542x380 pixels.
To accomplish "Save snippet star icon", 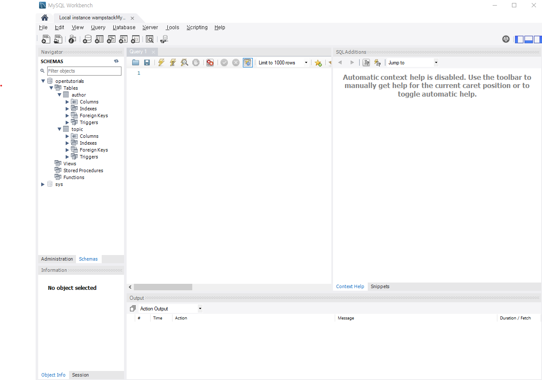I will pyautogui.click(x=318, y=63).
